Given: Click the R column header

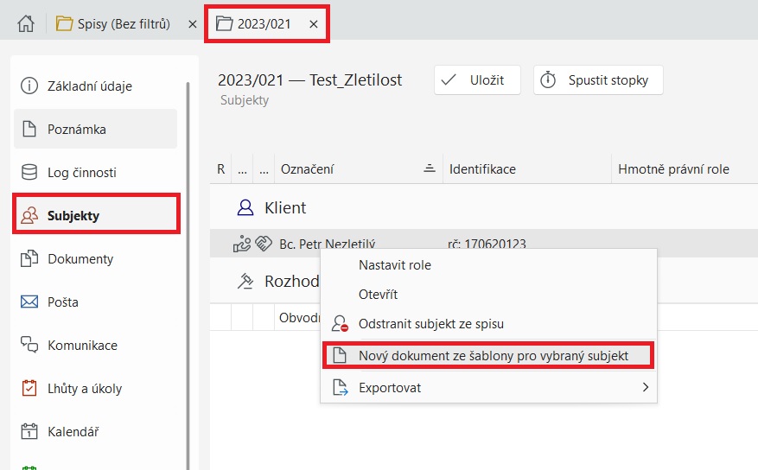Looking at the screenshot, I should [220, 169].
